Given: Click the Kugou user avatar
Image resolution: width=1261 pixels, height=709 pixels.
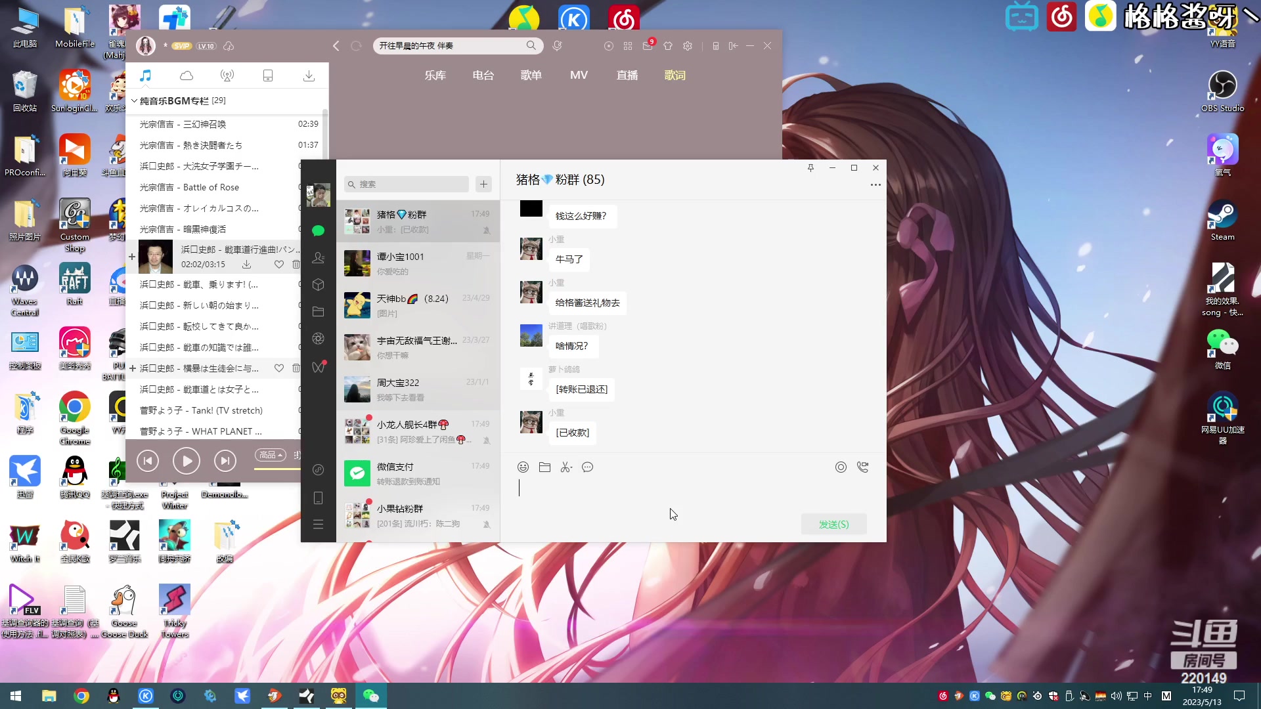Looking at the screenshot, I should (146, 45).
